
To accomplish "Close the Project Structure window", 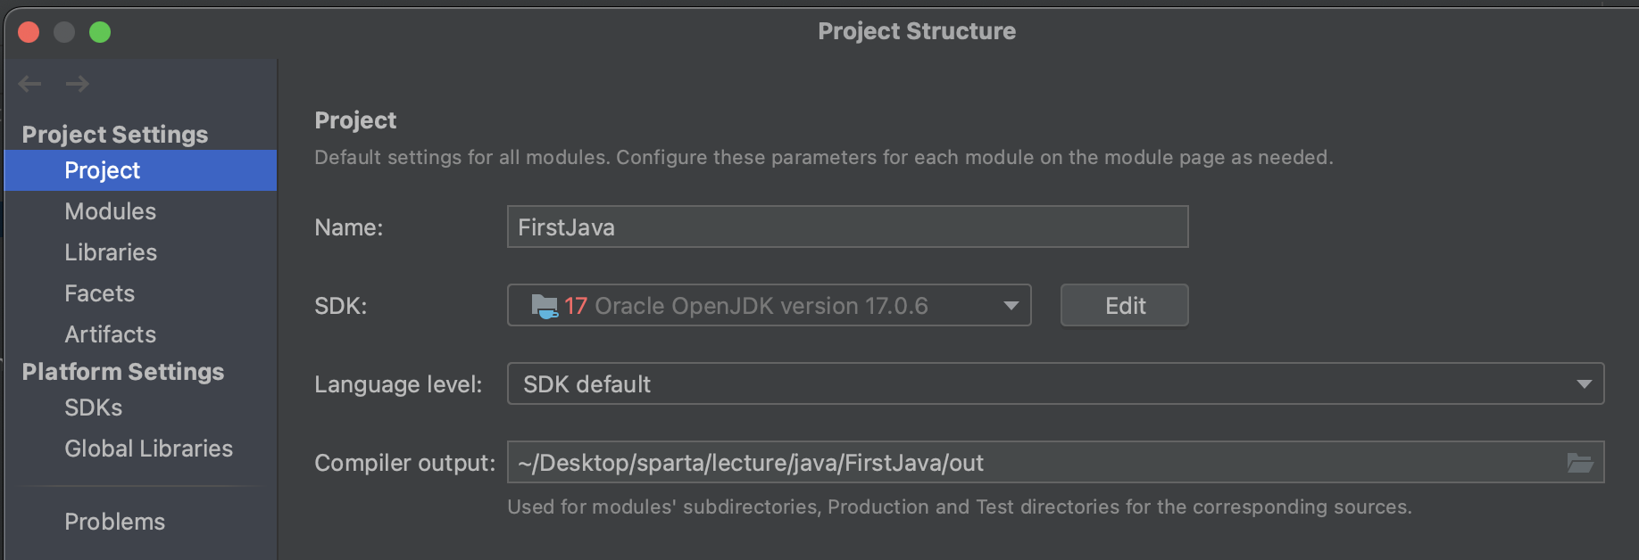I will (x=29, y=32).
